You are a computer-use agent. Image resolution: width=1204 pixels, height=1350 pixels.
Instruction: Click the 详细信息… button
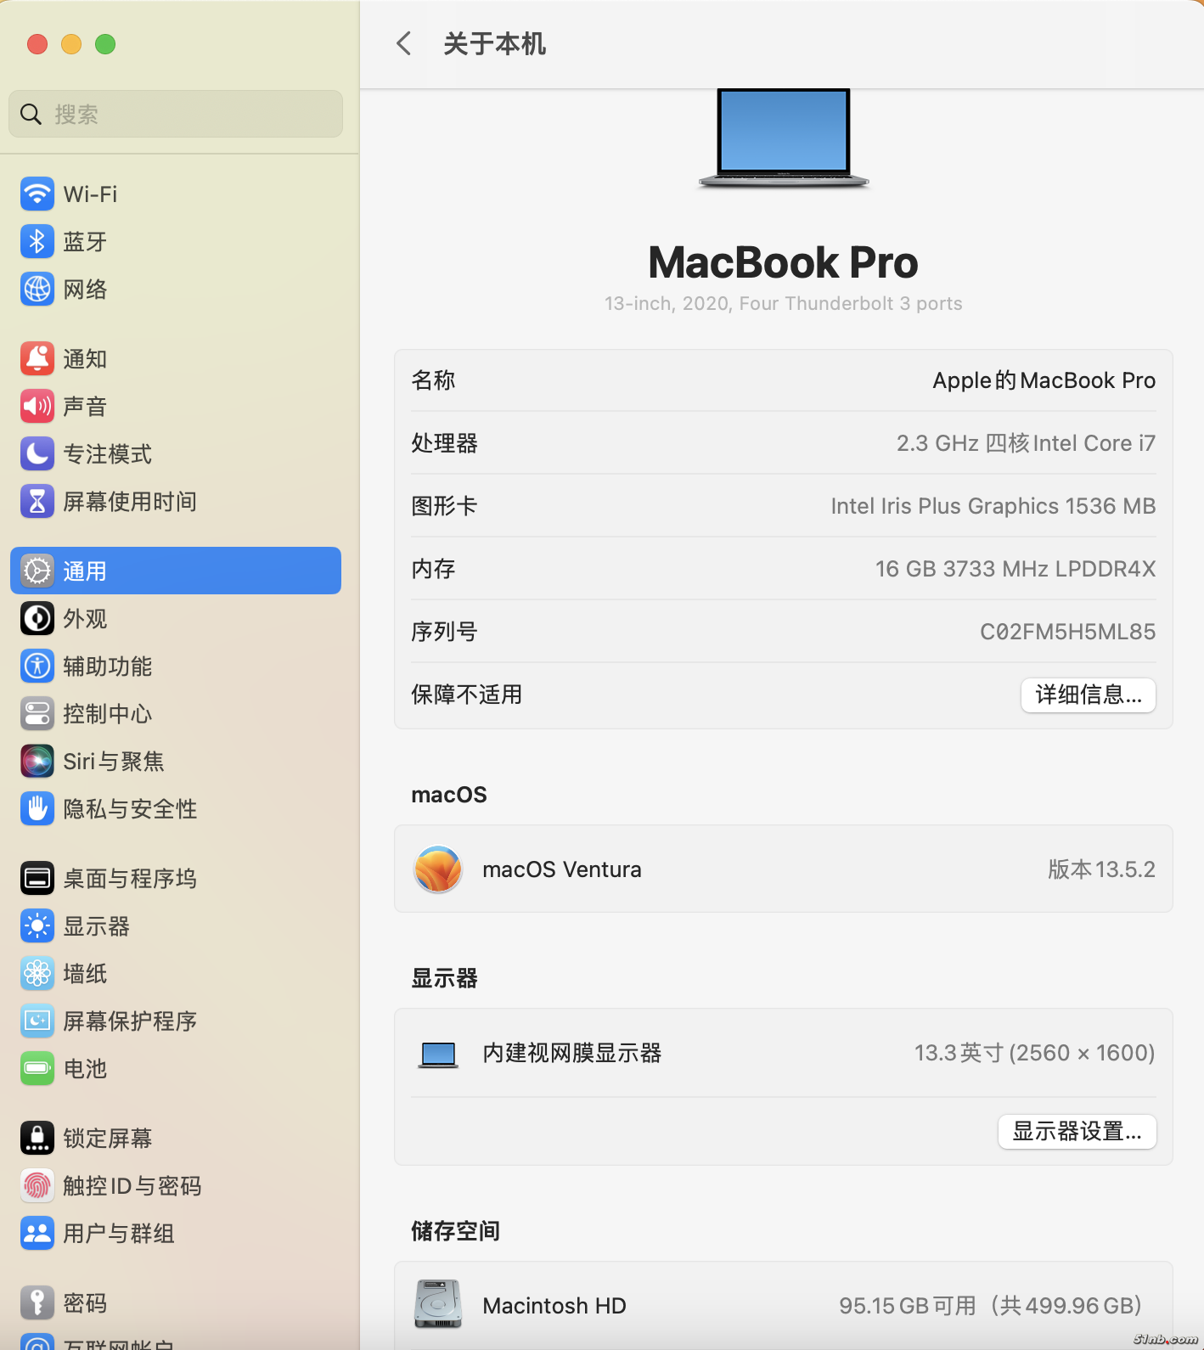click(1089, 695)
